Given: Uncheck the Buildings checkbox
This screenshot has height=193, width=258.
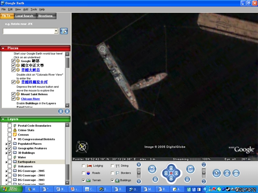Looking at the screenshot, I should coord(112,180).
